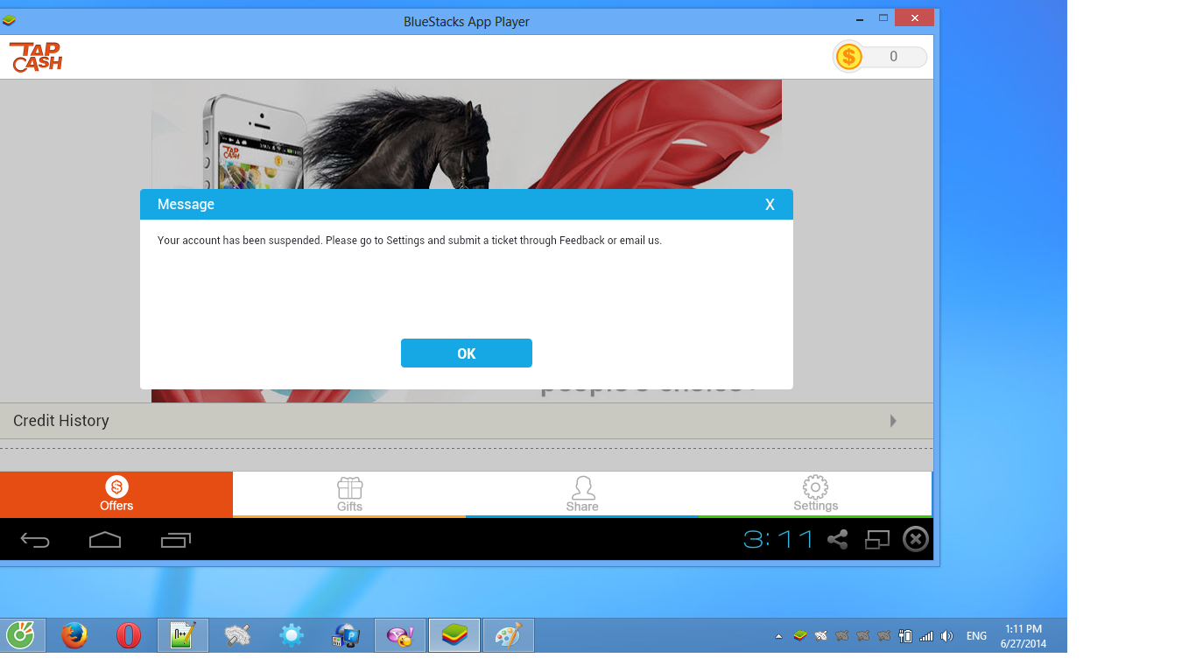Open Yahoo Messenger from the taskbar
1196x672 pixels.
400,636
